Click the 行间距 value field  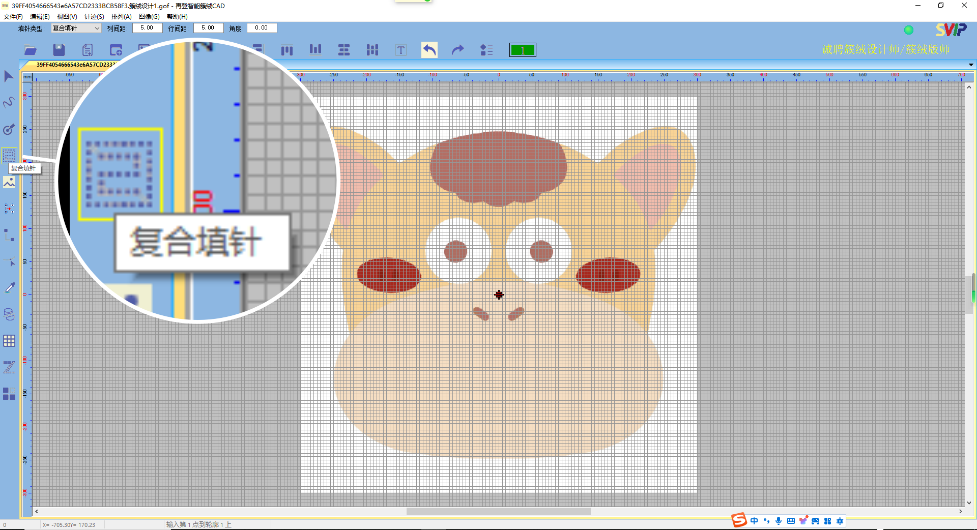(208, 28)
